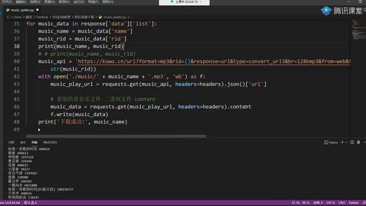Switch to the 问题 (Problems) panel tab
Viewport: 366px width, 206px height.
(x=11, y=142)
